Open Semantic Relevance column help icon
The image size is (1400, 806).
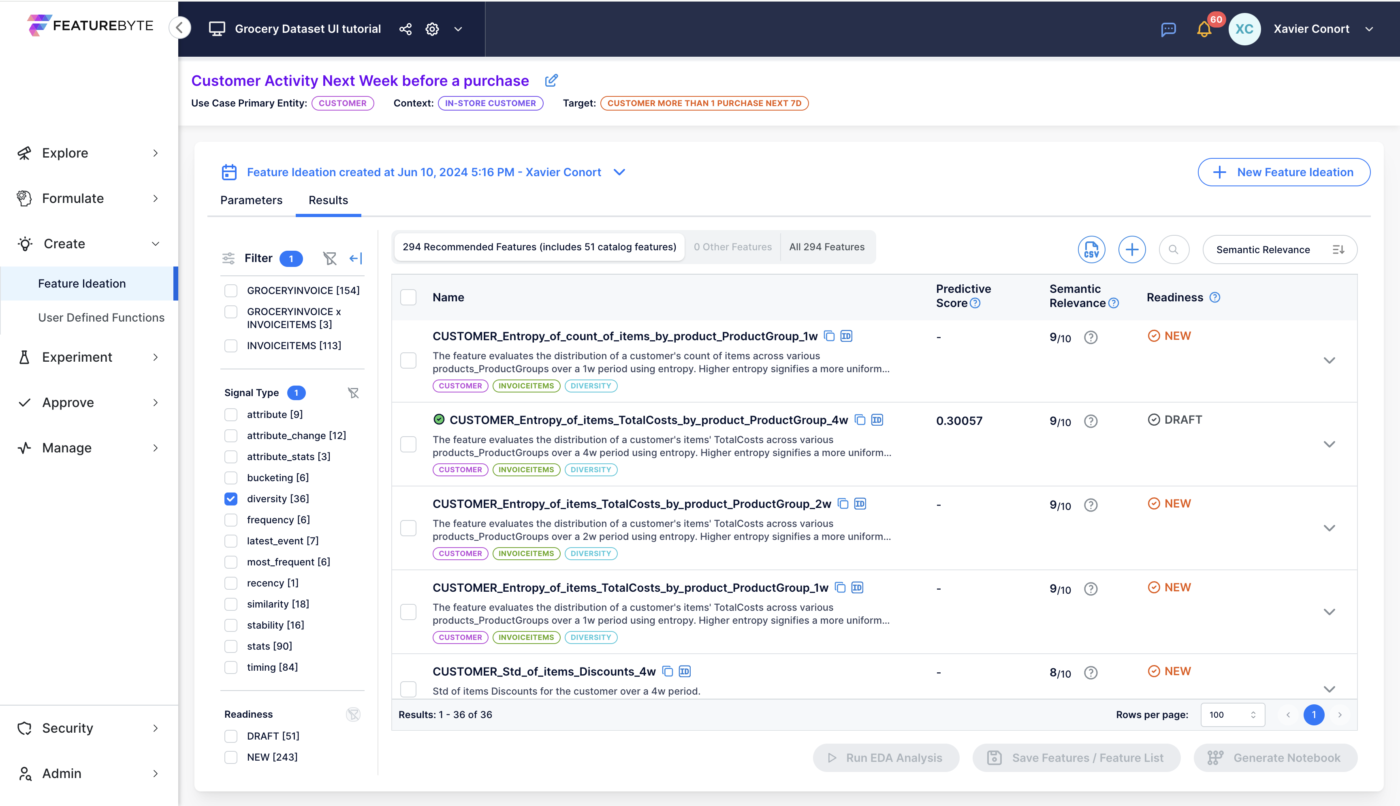tap(1114, 303)
